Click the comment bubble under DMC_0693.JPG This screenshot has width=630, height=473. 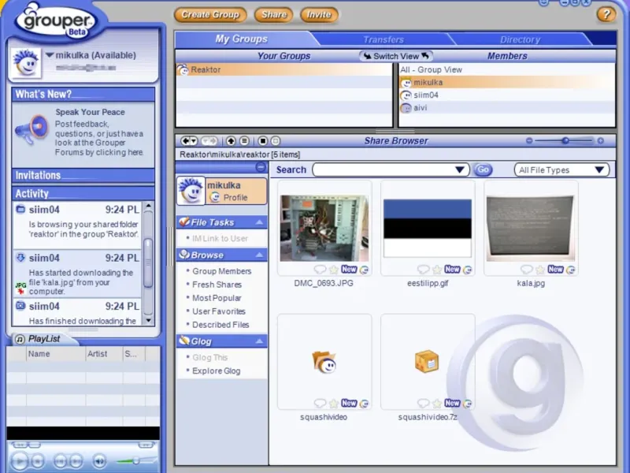[320, 269]
